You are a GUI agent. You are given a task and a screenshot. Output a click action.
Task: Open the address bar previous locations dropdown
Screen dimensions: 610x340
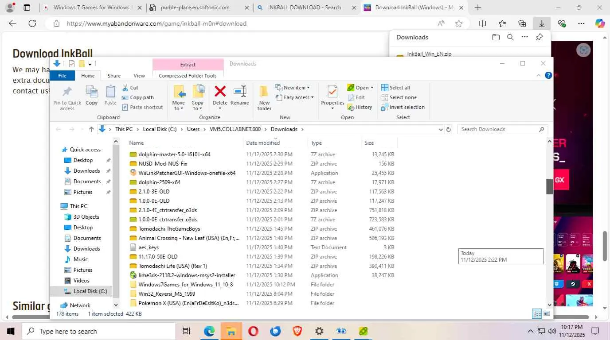(x=441, y=129)
